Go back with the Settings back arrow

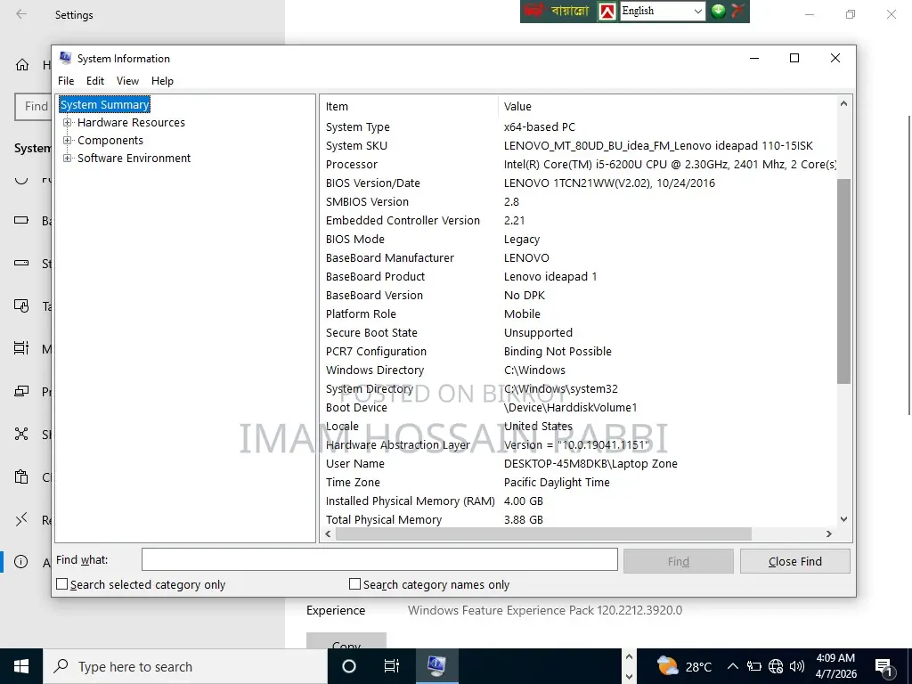pos(21,14)
